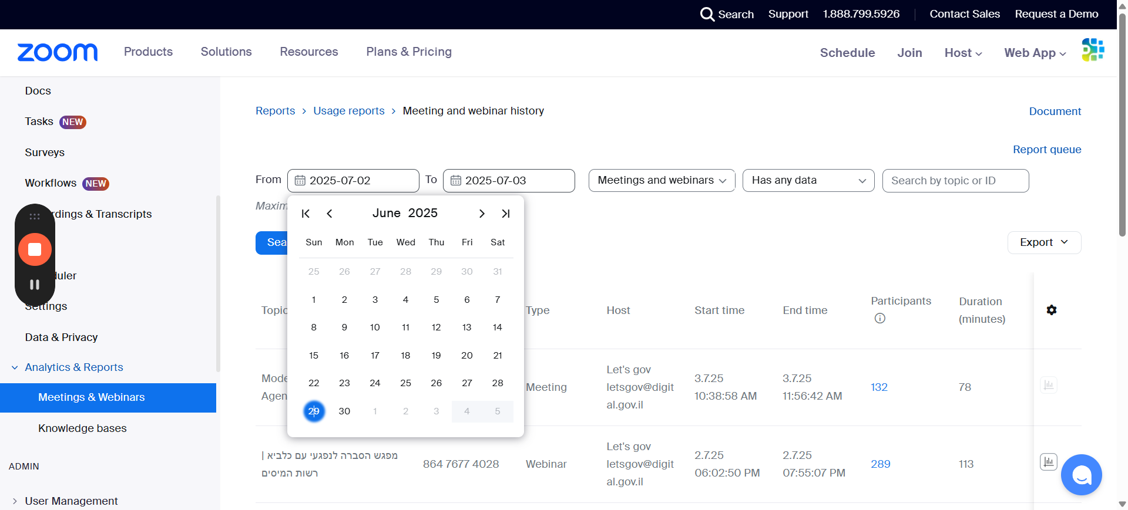
Task: Click the page vertical scrollbar
Action: pyautogui.click(x=1122, y=125)
